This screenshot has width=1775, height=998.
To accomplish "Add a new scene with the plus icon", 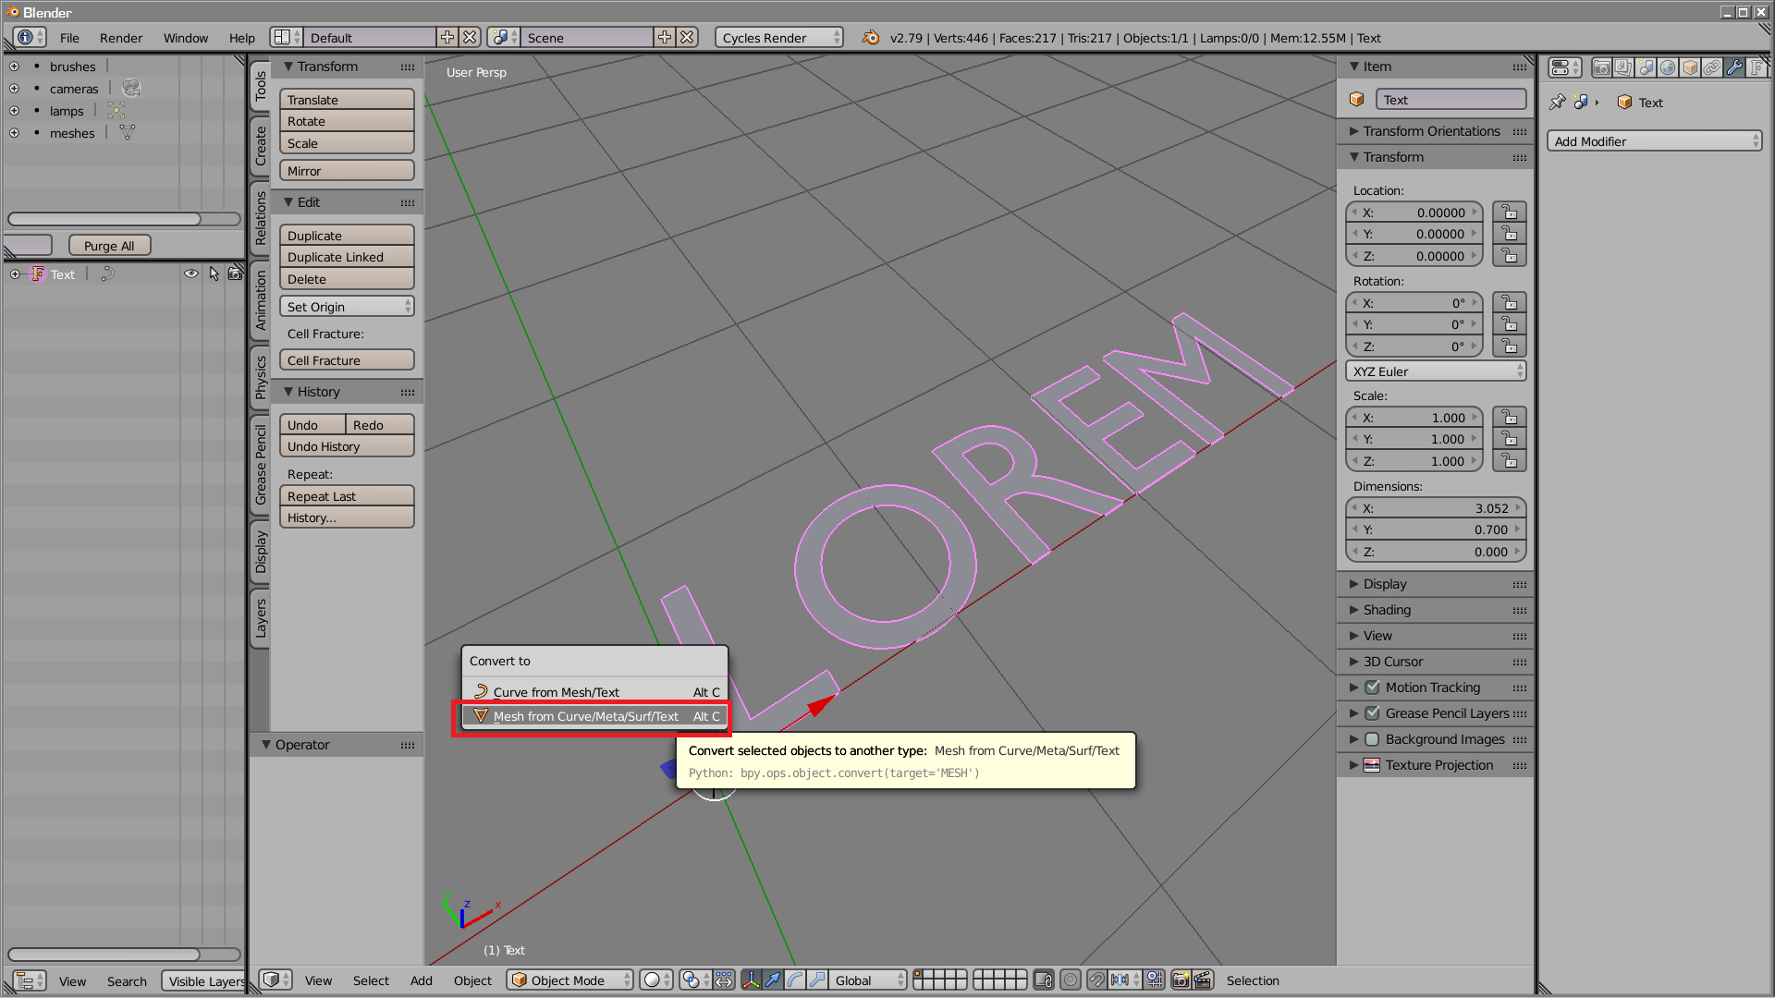I will coord(665,38).
